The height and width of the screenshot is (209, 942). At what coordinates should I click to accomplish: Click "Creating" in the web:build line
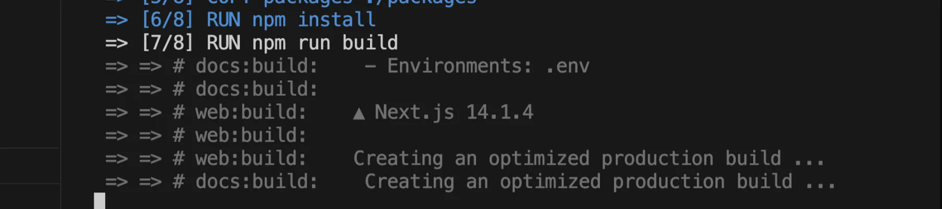pyautogui.click(x=398, y=158)
